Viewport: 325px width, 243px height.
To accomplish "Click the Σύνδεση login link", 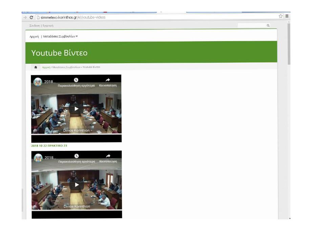I will pos(35,26).
